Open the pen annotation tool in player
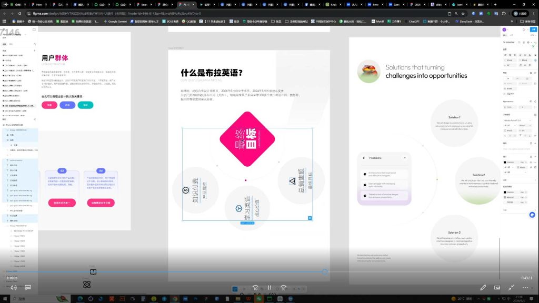The image size is (539, 303). tap(483, 288)
